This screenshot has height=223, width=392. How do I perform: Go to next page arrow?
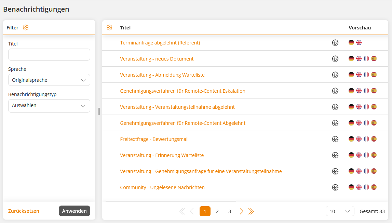point(241,211)
